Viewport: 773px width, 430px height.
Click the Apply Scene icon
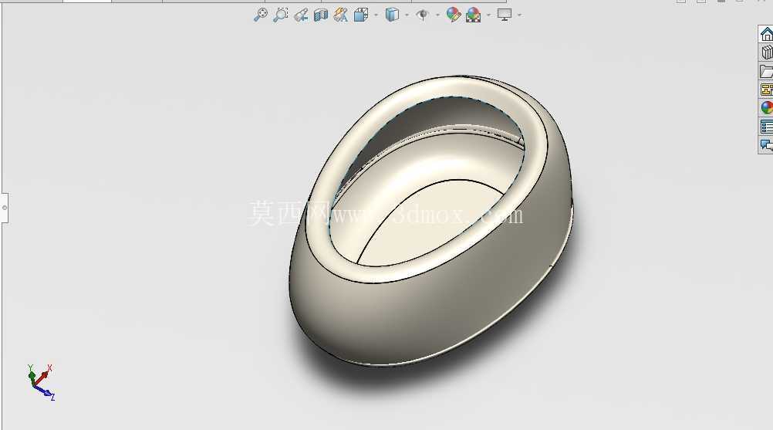coord(473,15)
